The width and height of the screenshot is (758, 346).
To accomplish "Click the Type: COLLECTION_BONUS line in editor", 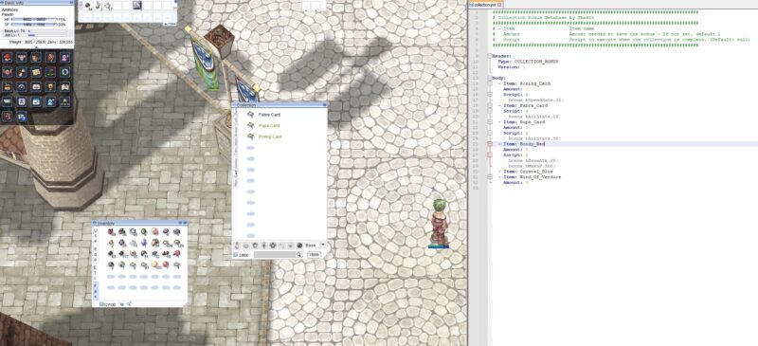I will point(528,62).
